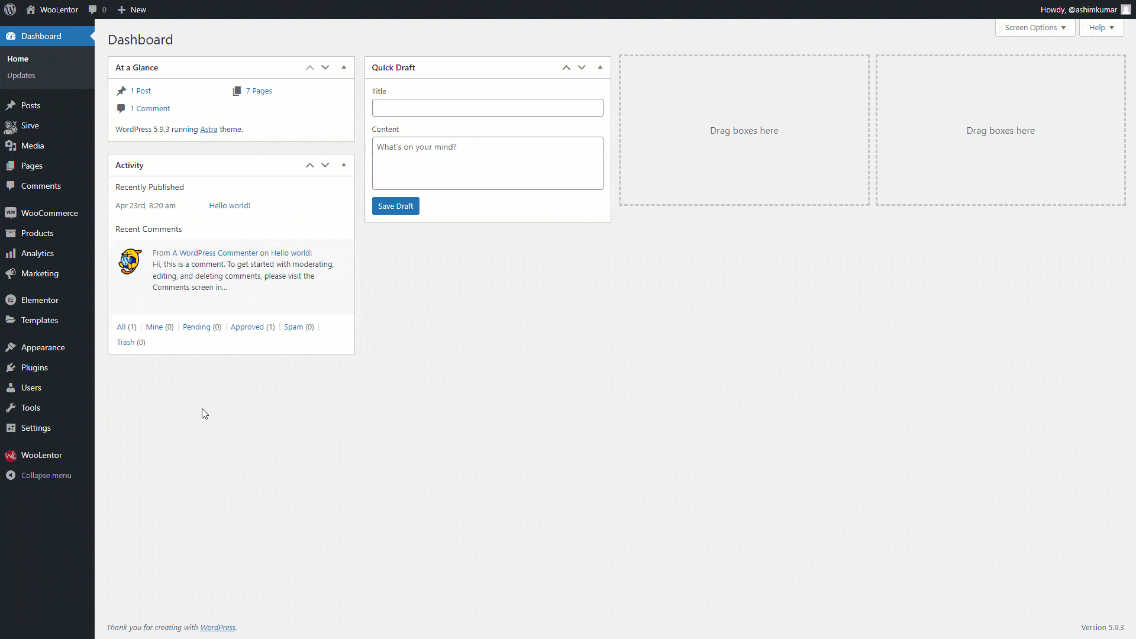Open the Screen Options dropdown
The height and width of the screenshot is (639, 1136).
click(x=1034, y=27)
